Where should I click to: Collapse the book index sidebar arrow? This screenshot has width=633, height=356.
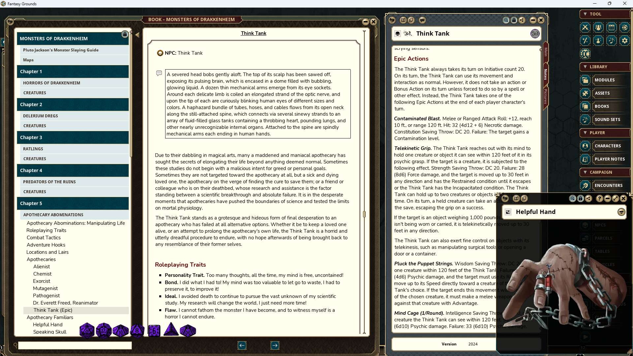click(137, 35)
